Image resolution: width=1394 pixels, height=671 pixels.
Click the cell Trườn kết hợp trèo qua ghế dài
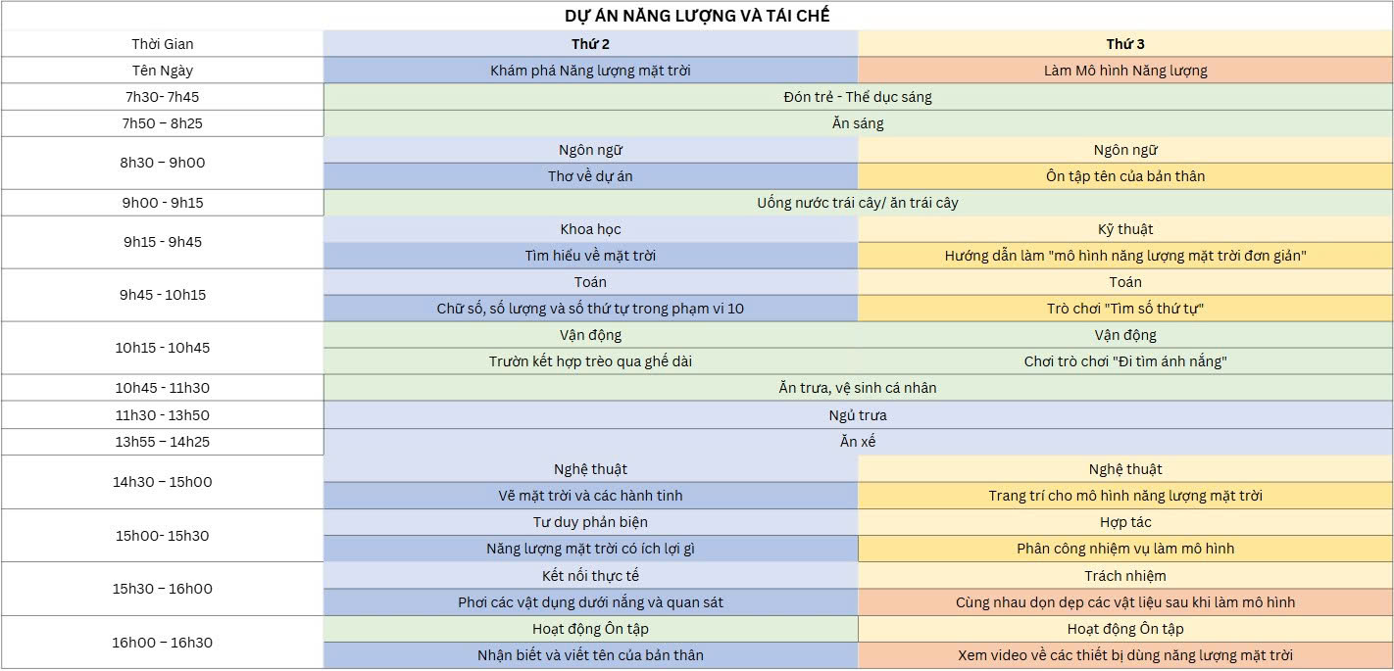[x=591, y=361]
